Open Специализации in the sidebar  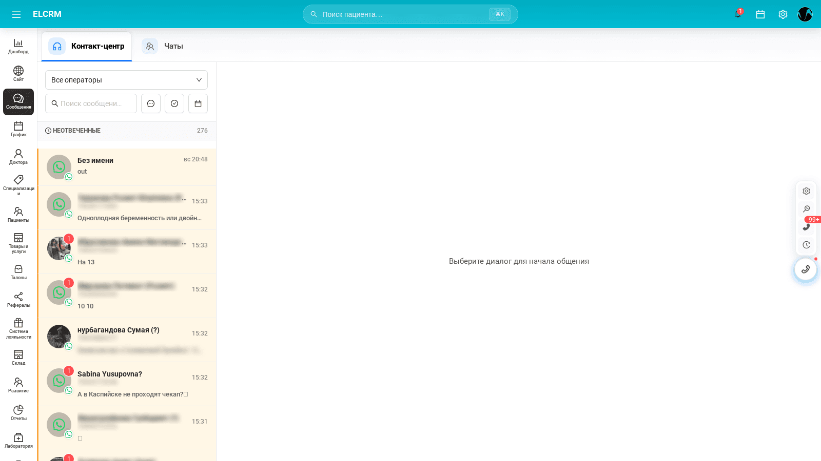tap(18, 185)
